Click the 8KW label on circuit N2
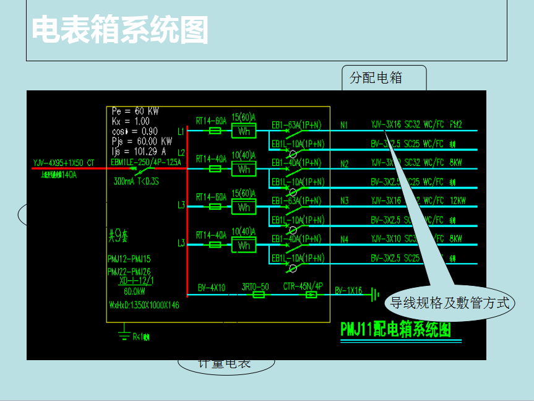Screen dimensions: 534x401 [x=455, y=163]
